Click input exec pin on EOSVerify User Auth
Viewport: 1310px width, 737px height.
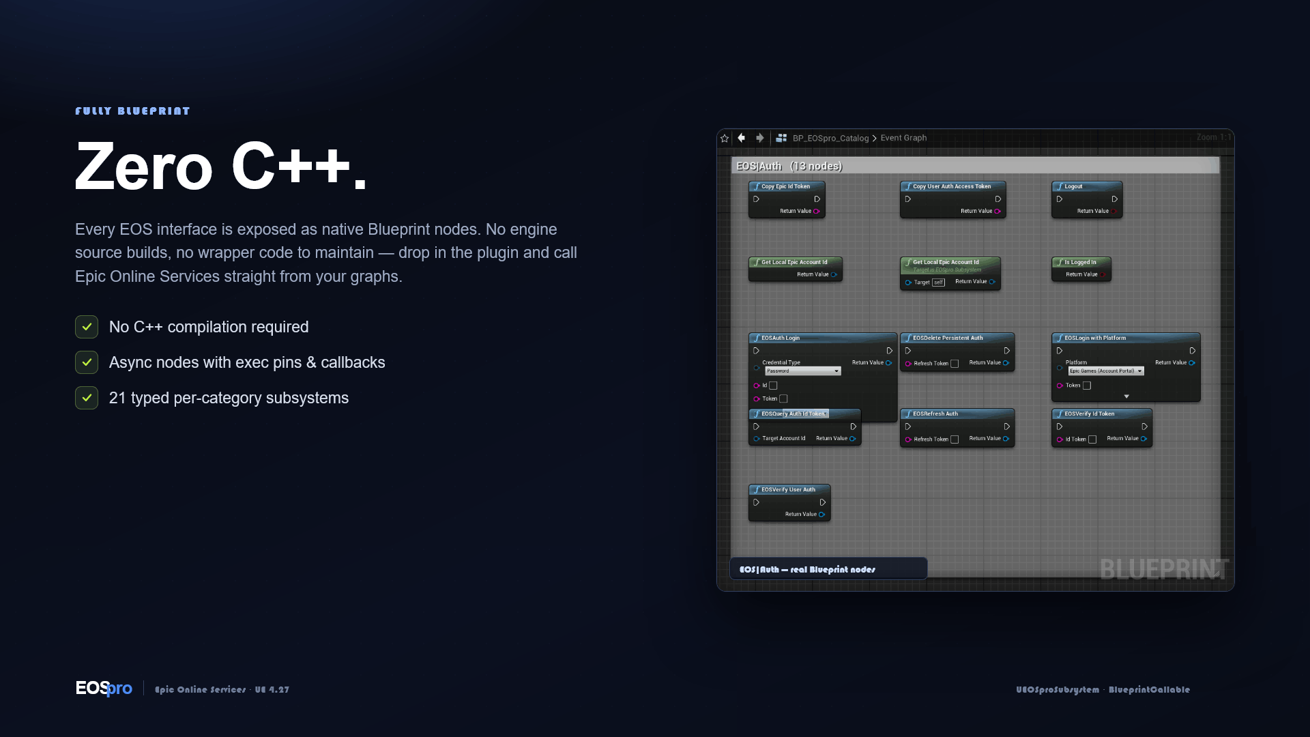756,502
